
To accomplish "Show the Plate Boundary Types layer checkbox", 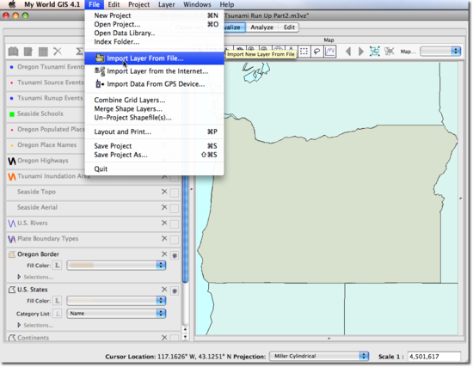I will point(175,240).
